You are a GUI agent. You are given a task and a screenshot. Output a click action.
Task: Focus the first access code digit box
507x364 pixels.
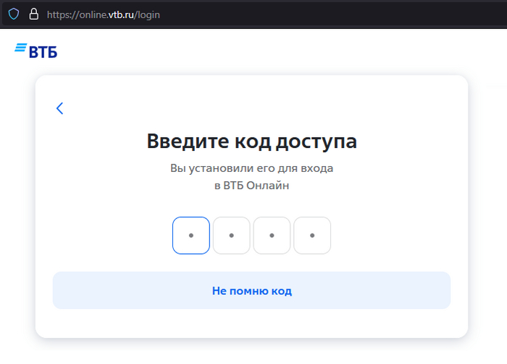191,236
